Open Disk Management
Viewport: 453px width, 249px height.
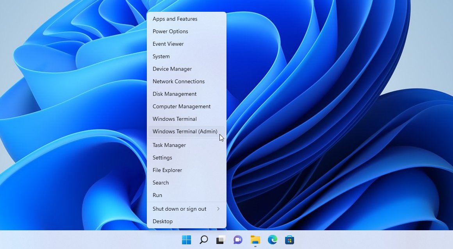[187, 94]
